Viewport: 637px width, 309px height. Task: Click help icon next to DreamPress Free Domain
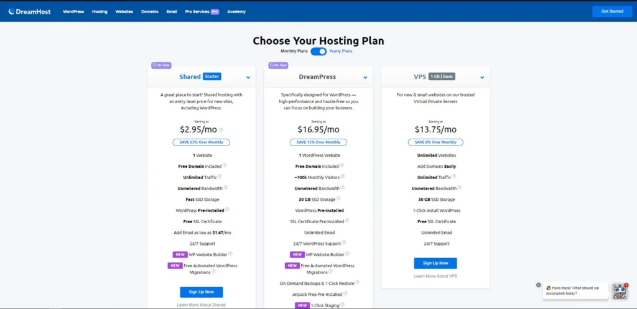coord(342,165)
